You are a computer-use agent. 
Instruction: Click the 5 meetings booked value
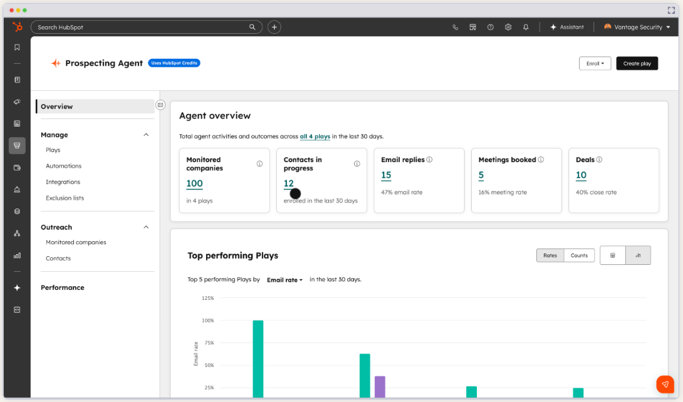pyautogui.click(x=481, y=175)
